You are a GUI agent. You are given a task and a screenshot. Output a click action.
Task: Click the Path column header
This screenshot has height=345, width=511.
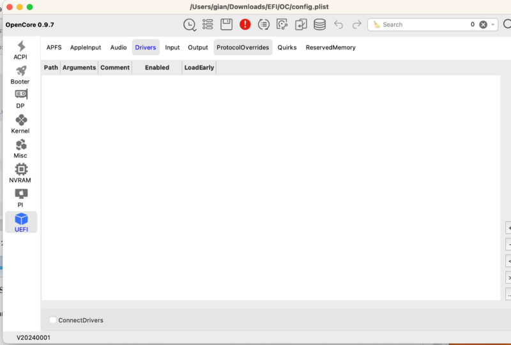click(x=51, y=68)
